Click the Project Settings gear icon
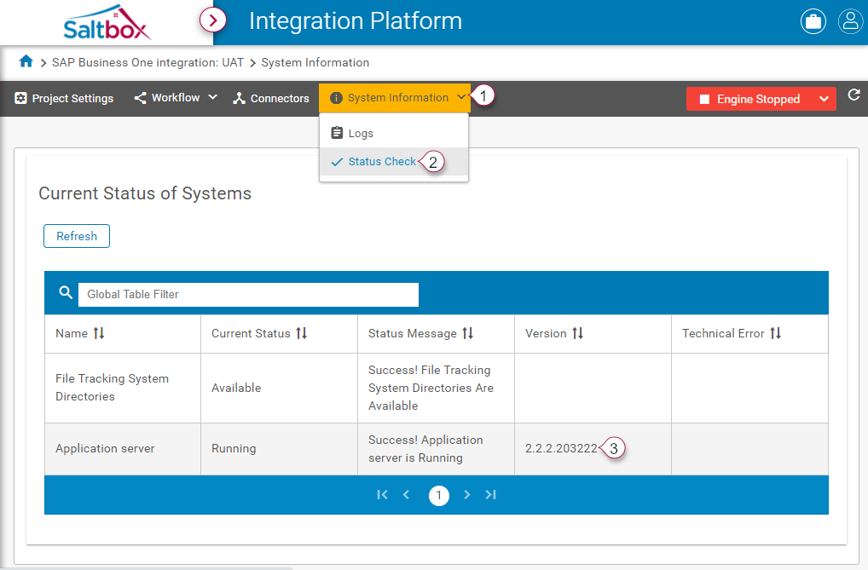 pos(20,98)
